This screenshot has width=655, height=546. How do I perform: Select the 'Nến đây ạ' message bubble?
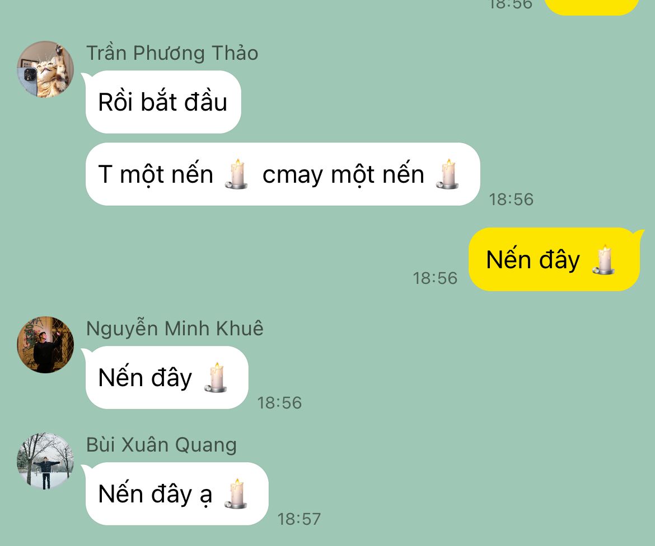click(x=177, y=493)
